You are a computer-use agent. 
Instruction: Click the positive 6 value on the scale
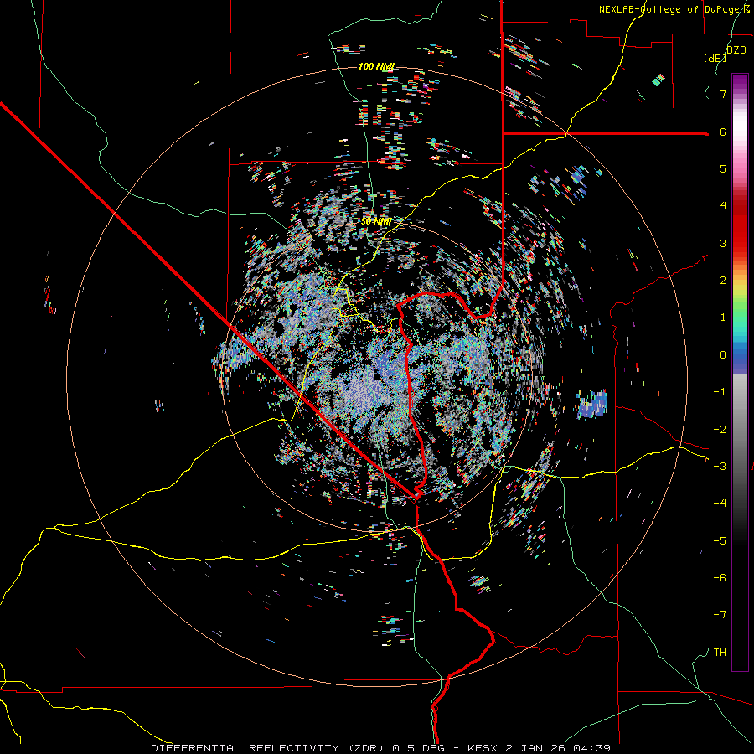pos(723,132)
